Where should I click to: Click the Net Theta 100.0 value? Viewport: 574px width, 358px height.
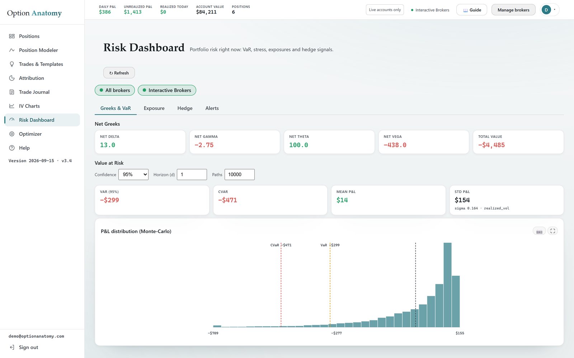(298, 145)
